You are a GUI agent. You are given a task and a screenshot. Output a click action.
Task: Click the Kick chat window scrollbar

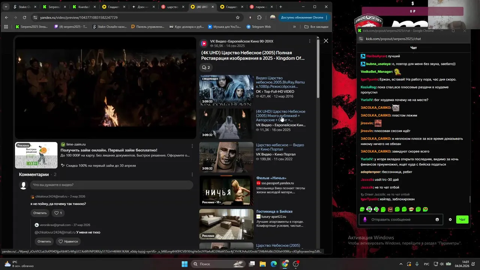point(469,199)
